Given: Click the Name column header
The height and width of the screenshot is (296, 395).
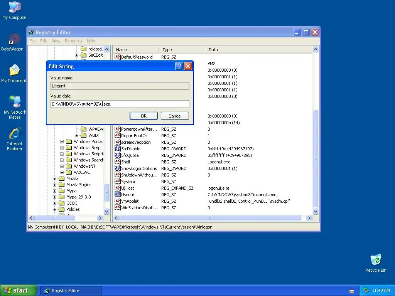Looking at the screenshot, I should click(x=136, y=50).
